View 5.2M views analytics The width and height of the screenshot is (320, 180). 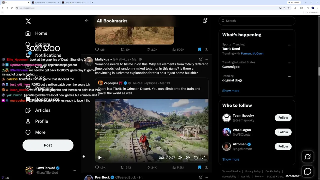point(174,167)
